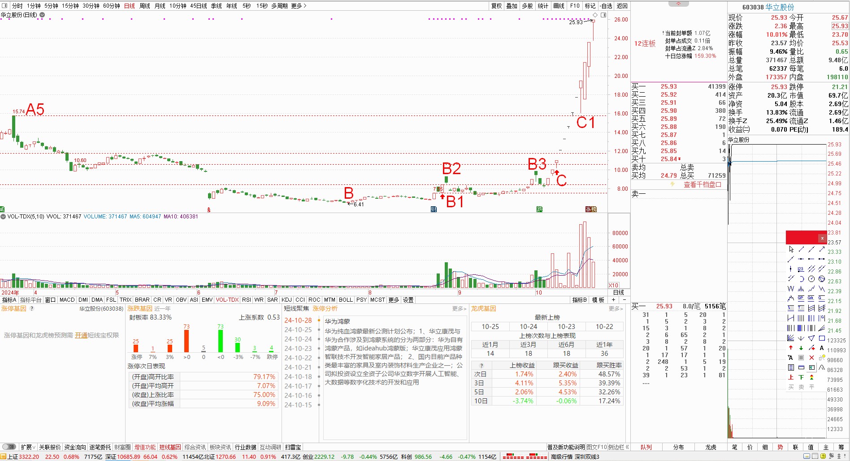Viewport: 850px width, 461px height.
Task: Select the MACD indicator tab
Action: (67, 300)
